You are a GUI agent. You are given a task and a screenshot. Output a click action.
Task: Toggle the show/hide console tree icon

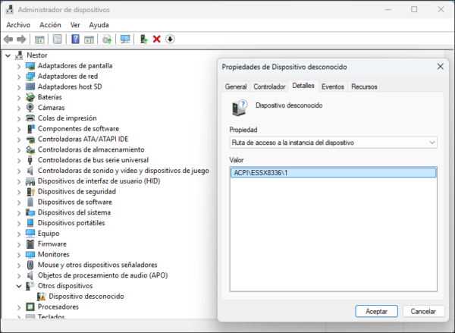[x=39, y=39]
